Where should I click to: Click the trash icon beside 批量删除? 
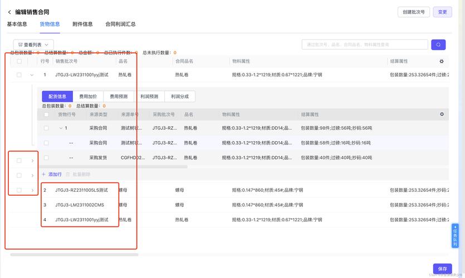[67, 175]
